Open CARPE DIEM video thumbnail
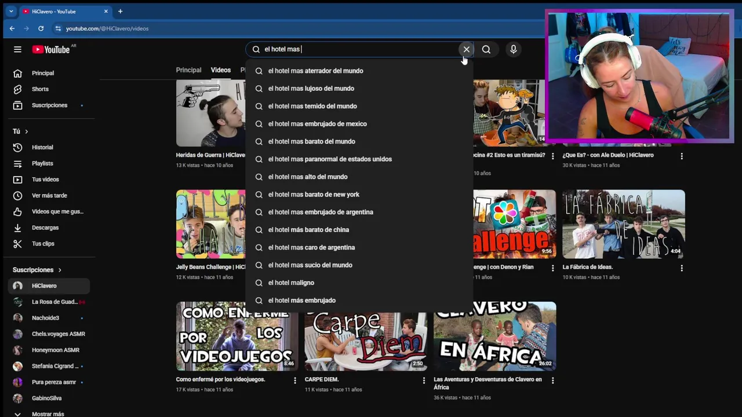The width and height of the screenshot is (742, 417). pos(366,341)
